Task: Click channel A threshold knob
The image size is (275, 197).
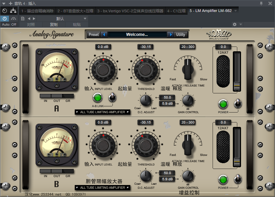Action: (146, 69)
